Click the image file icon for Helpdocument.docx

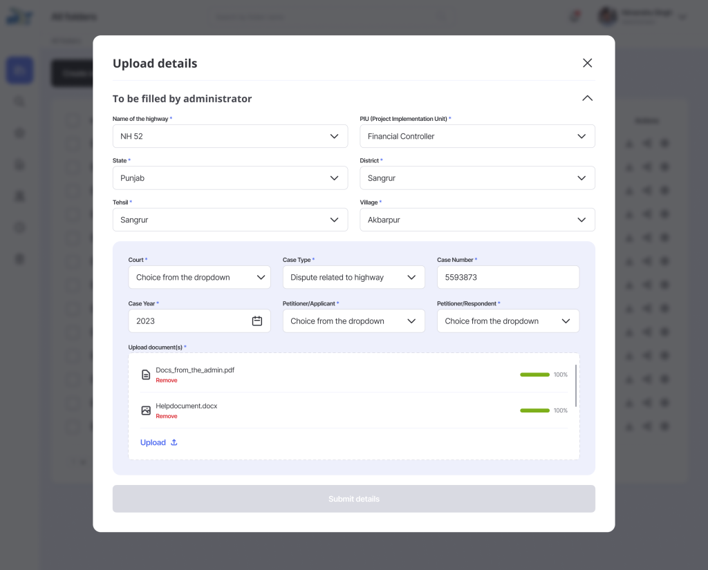point(146,410)
